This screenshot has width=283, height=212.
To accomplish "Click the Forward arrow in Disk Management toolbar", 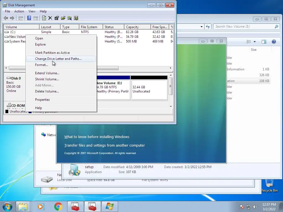I will point(12,18).
